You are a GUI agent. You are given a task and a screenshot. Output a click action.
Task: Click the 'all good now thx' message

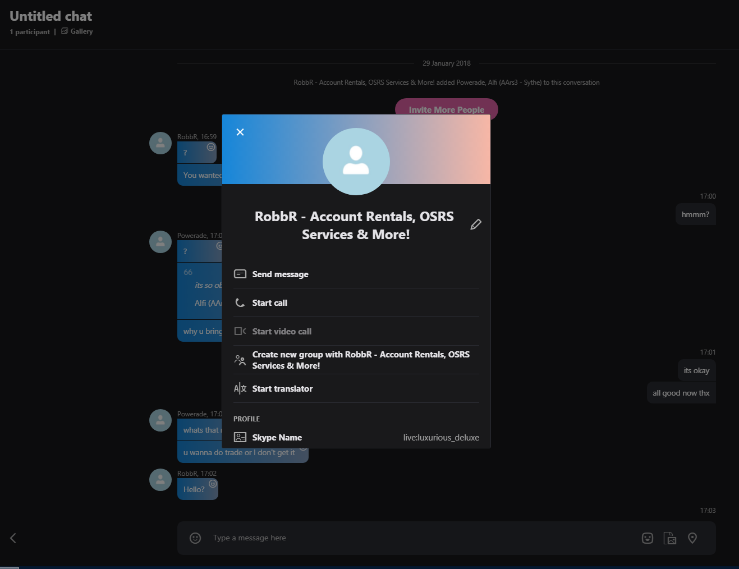coord(681,393)
